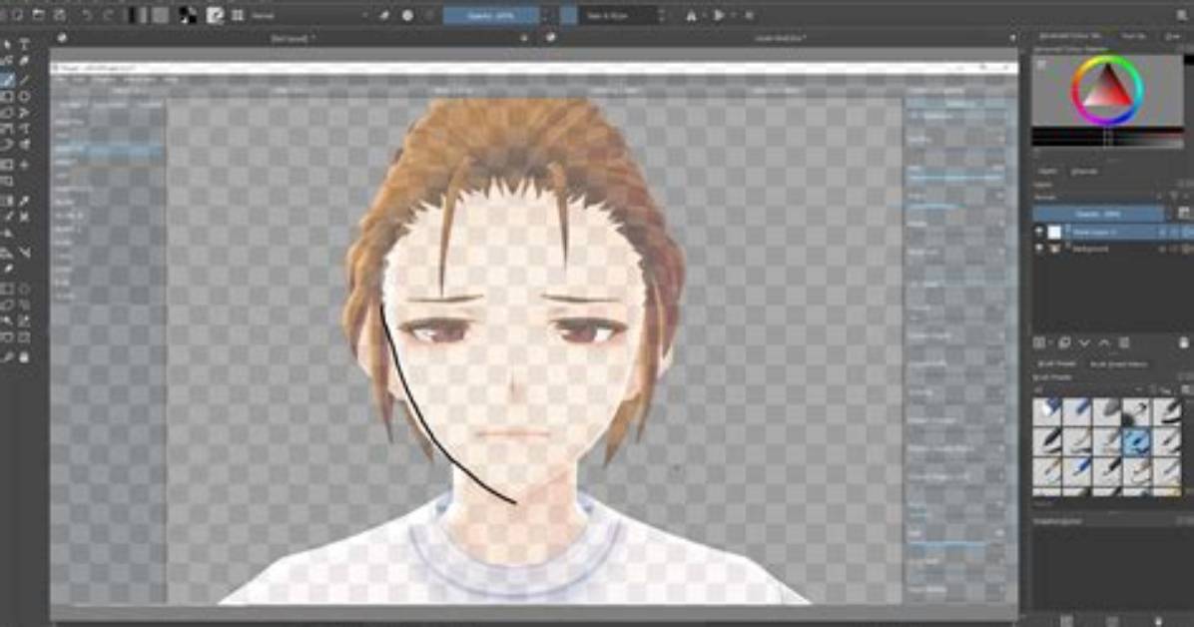Open the layer blending mode Normal dropdown

coord(1096,197)
